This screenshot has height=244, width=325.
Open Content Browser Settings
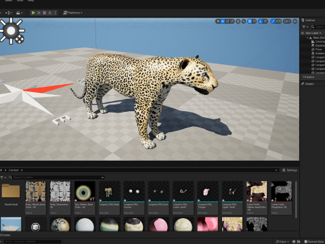click(290, 170)
